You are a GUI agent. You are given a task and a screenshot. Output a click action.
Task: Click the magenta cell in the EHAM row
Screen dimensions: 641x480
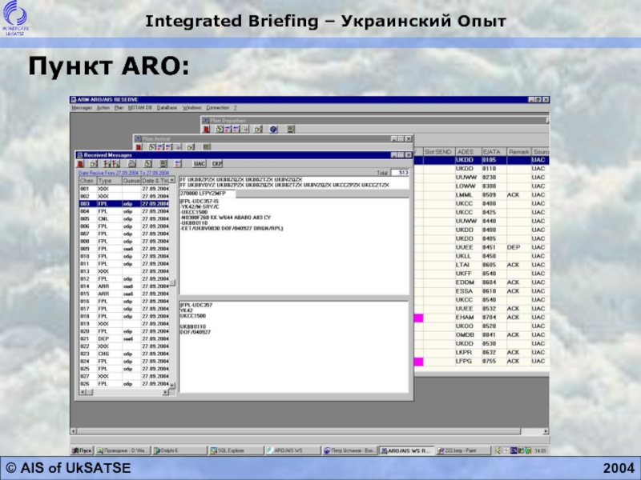click(417, 318)
